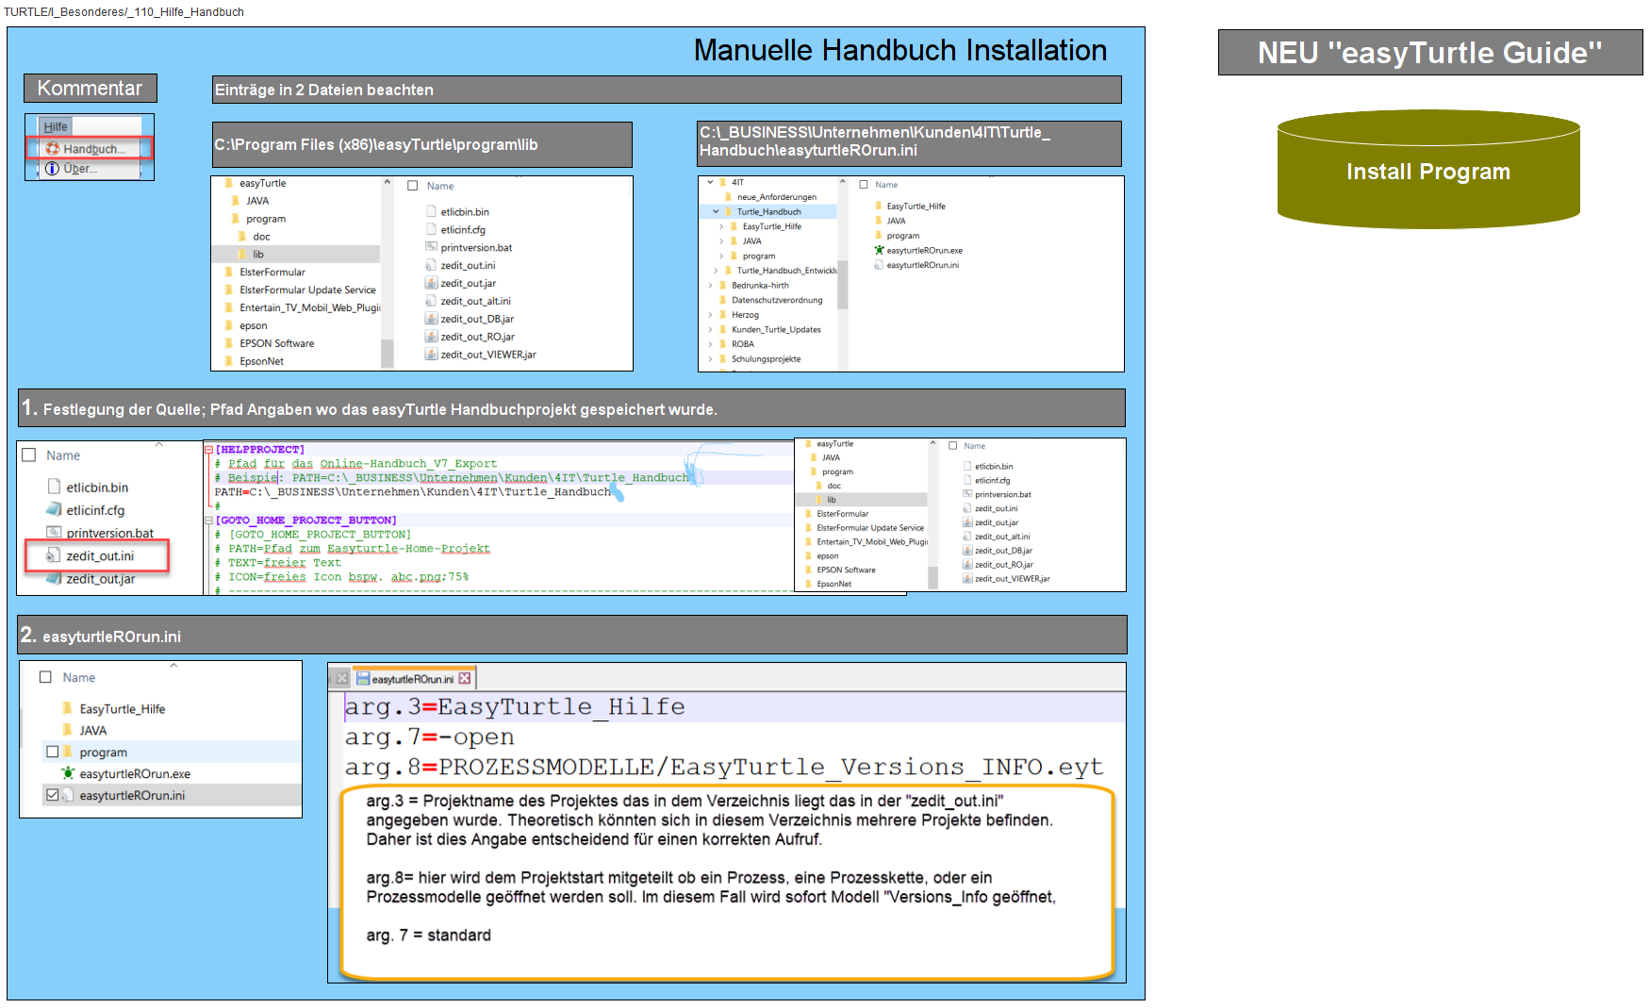Image resolution: width=1650 pixels, height=1008 pixels.
Task: Toggle Name checkbox in small step 1 explorer
Action: [953, 446]
